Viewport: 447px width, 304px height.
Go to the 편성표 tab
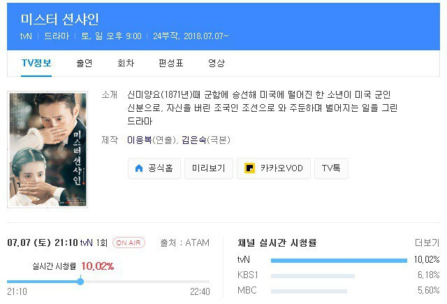pyautogui.click(x=170, y=63)
